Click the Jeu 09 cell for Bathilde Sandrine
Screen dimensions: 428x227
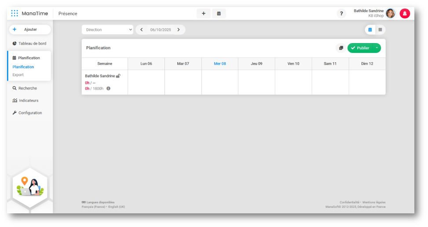256,82
